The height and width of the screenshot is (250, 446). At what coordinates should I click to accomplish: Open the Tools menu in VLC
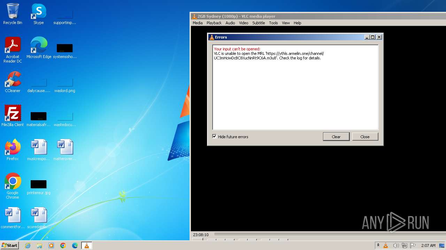(274, 23)
